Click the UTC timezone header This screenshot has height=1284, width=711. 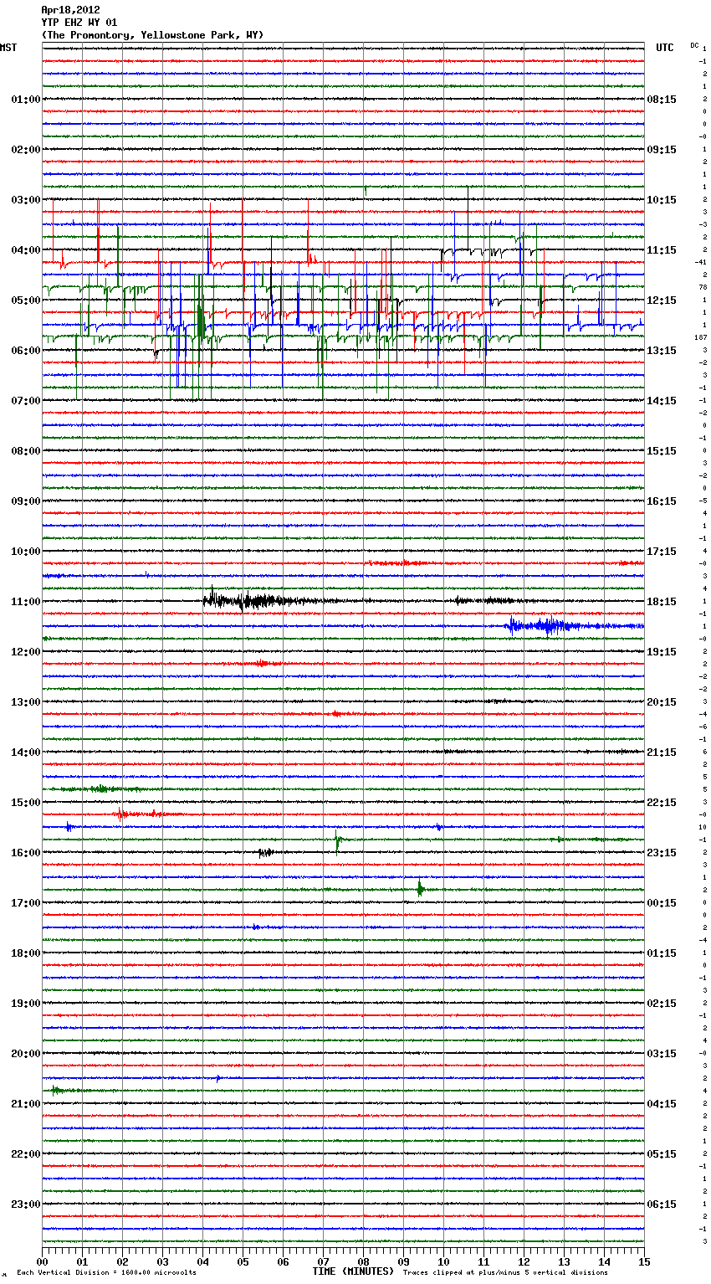coord(664,48)
